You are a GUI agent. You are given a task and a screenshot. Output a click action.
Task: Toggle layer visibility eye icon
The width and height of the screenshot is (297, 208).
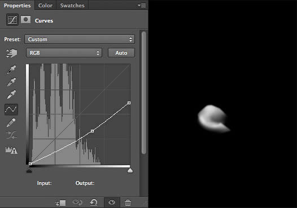112,202
